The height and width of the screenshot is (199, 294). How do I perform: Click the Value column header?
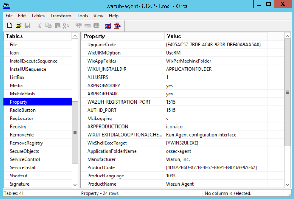click(x=216, y=36)
